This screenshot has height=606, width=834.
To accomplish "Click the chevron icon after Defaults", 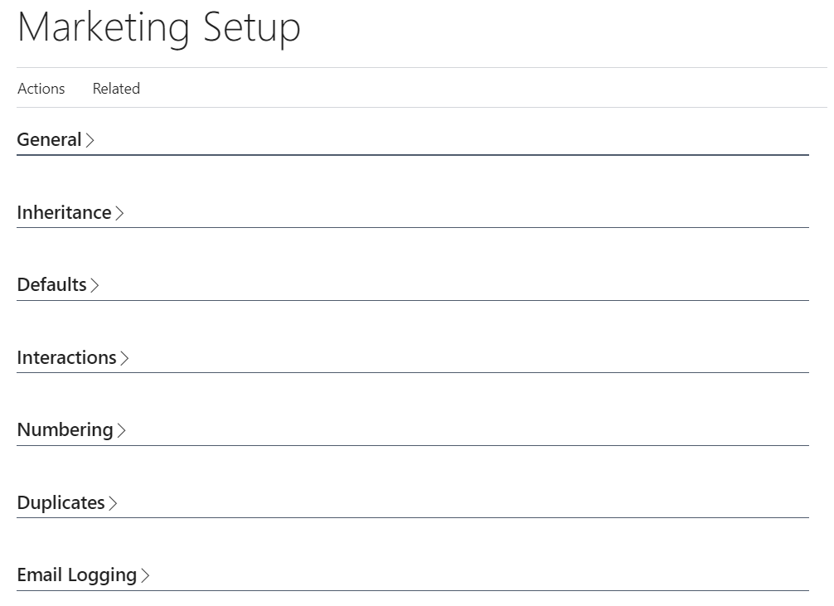I will [x=95, y=285].
